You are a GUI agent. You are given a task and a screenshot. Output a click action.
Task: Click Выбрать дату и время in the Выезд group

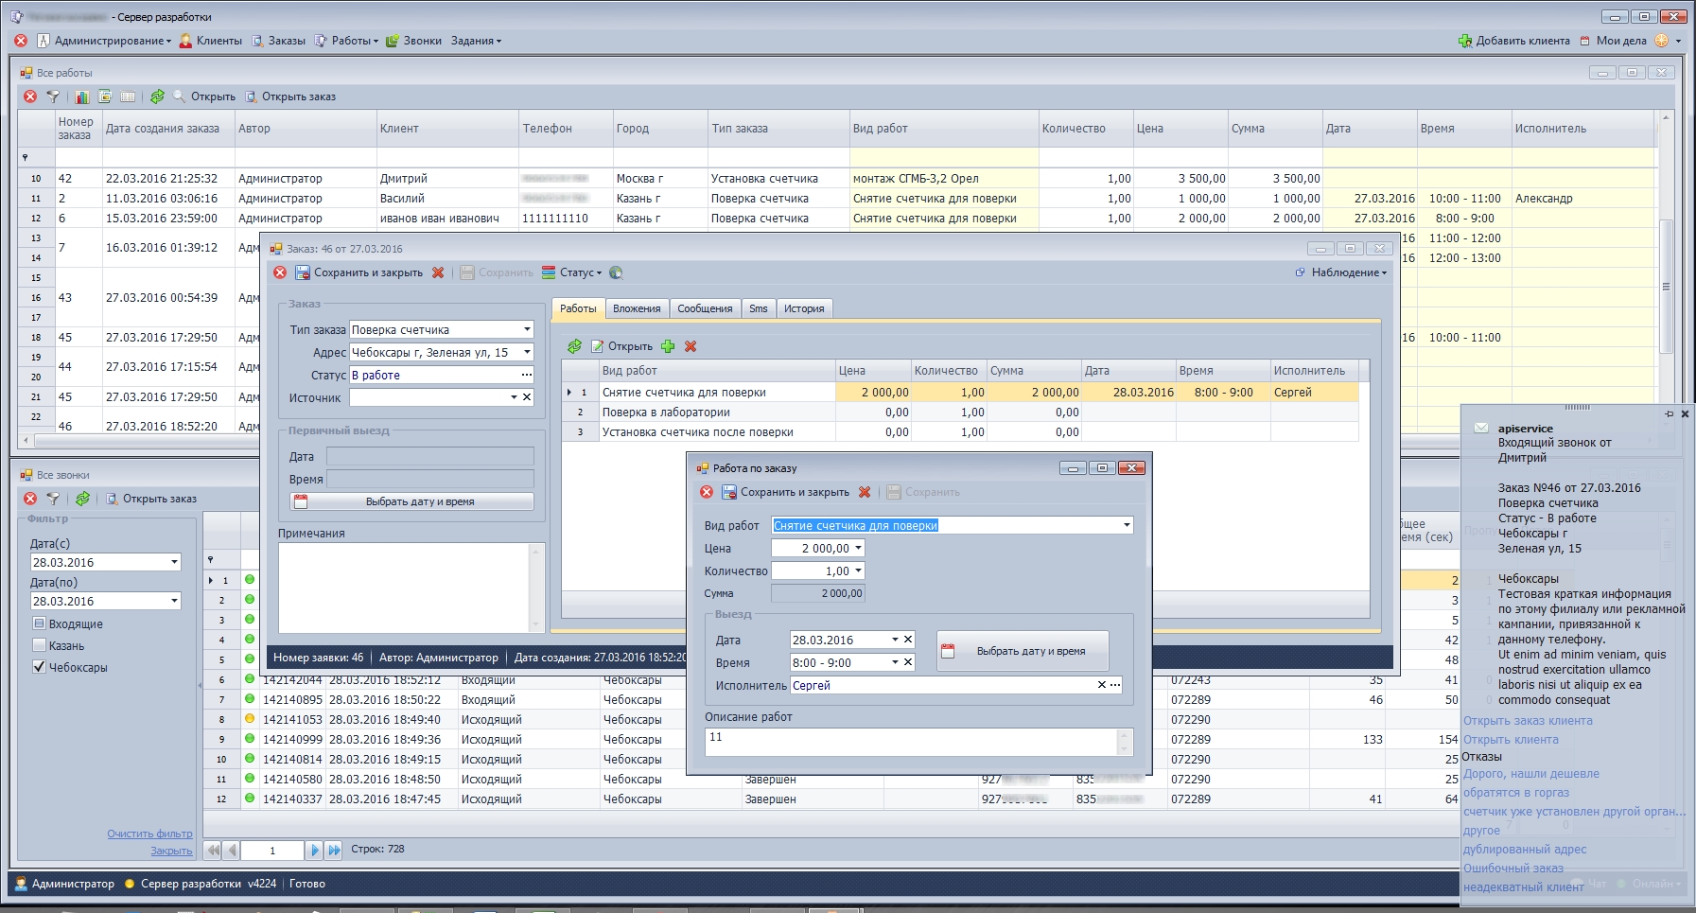click(x=1022, y=651)
